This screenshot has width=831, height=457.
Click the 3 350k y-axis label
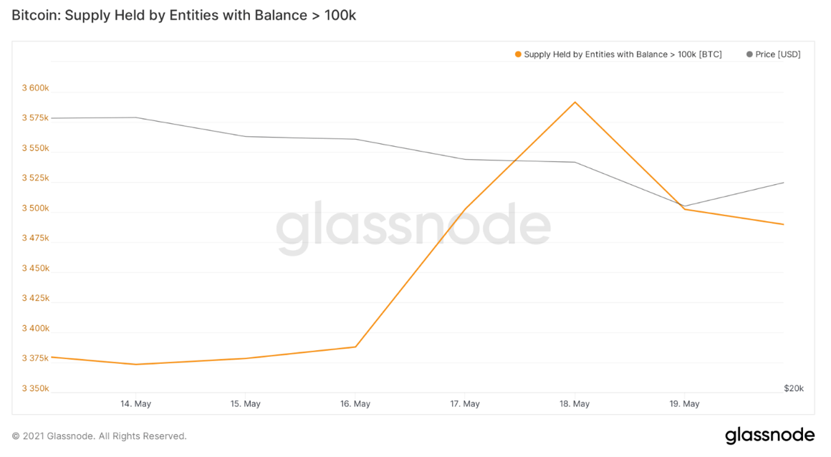click(x=36, y=389)
